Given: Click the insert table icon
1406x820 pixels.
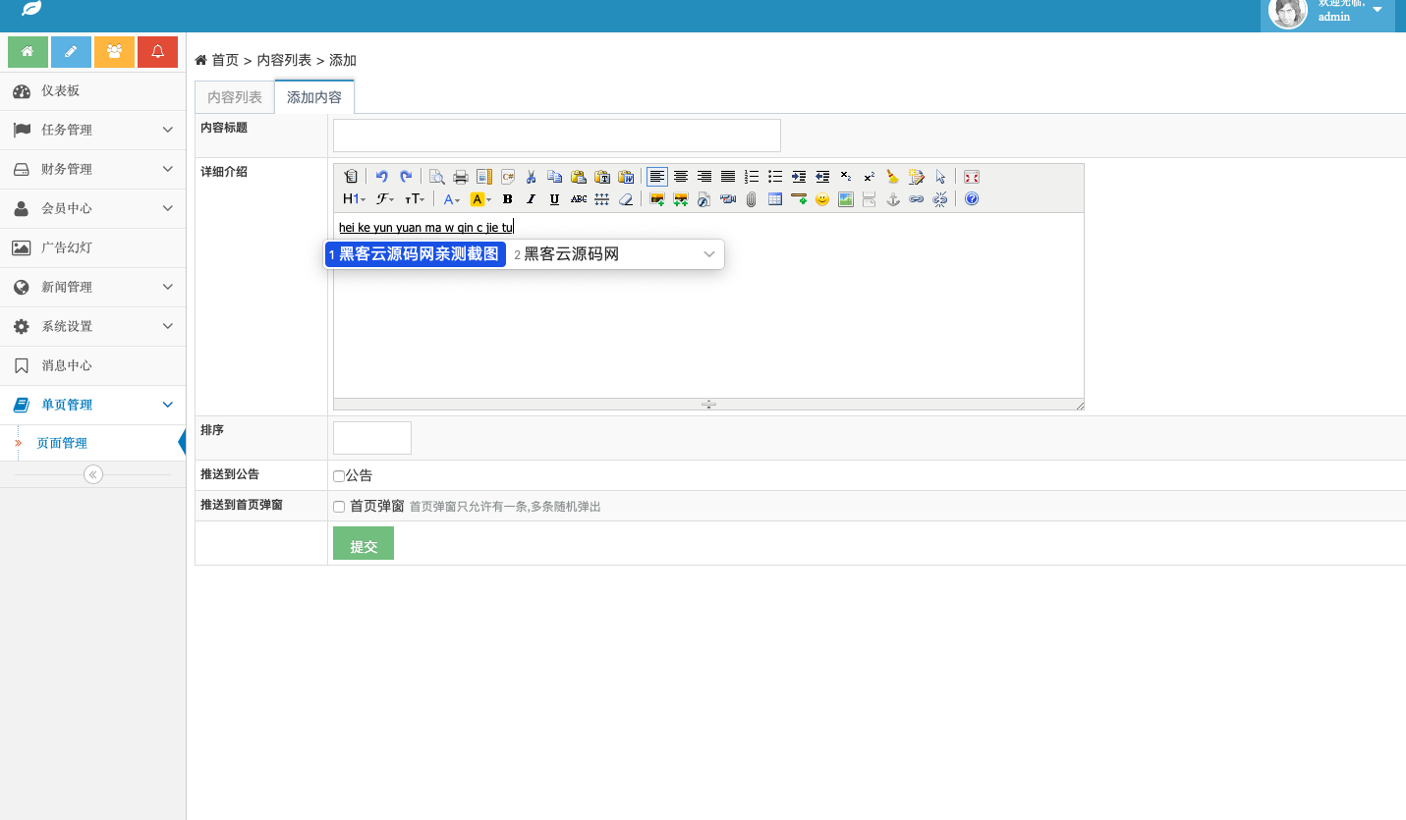Looking at the screenshot, I should [x=775, y=199].
